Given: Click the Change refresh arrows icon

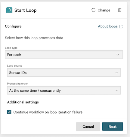Looking at the screenshot, I should [93, 10].
